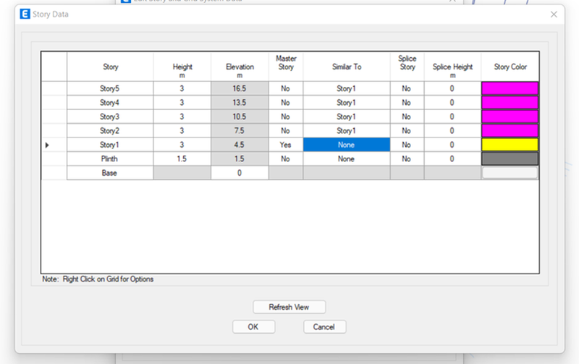Open Similar To cell for Story2

(x=347, y=131)
